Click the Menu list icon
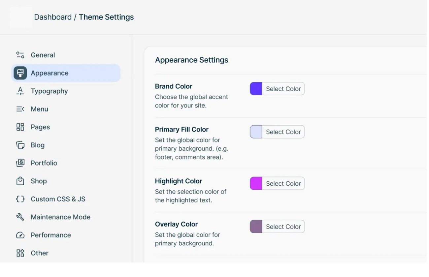 [x=20, y=109]
